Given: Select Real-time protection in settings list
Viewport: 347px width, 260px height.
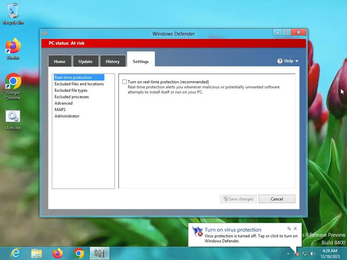Looking at the screenshot, I should tap(79, 78).
